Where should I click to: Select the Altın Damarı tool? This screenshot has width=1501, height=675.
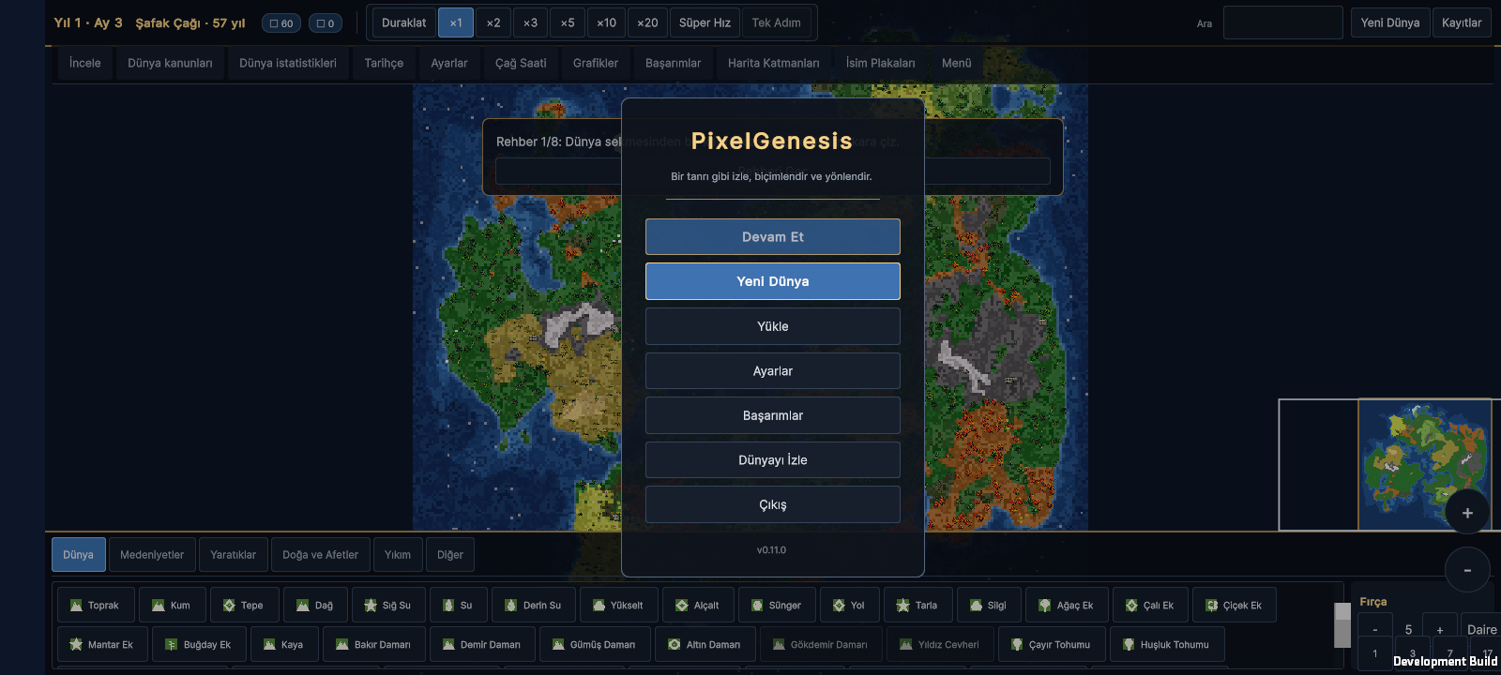pyautogui.click(x=705, y=645)
